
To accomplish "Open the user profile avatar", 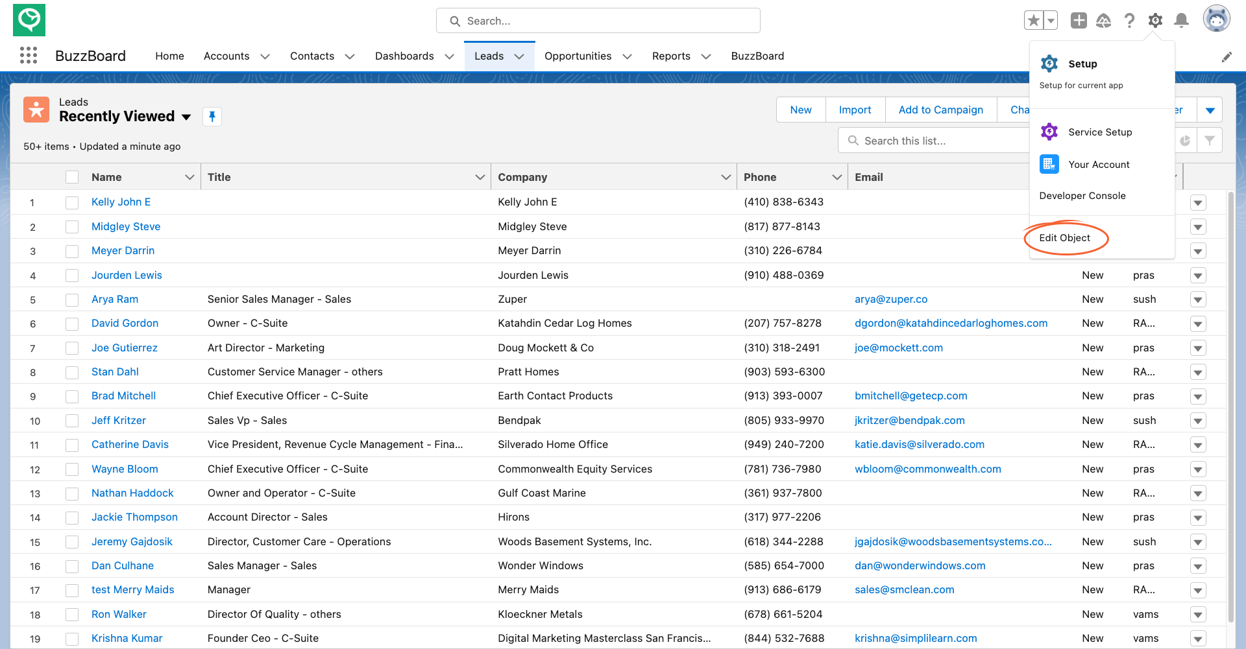I will click(1217, 19).
